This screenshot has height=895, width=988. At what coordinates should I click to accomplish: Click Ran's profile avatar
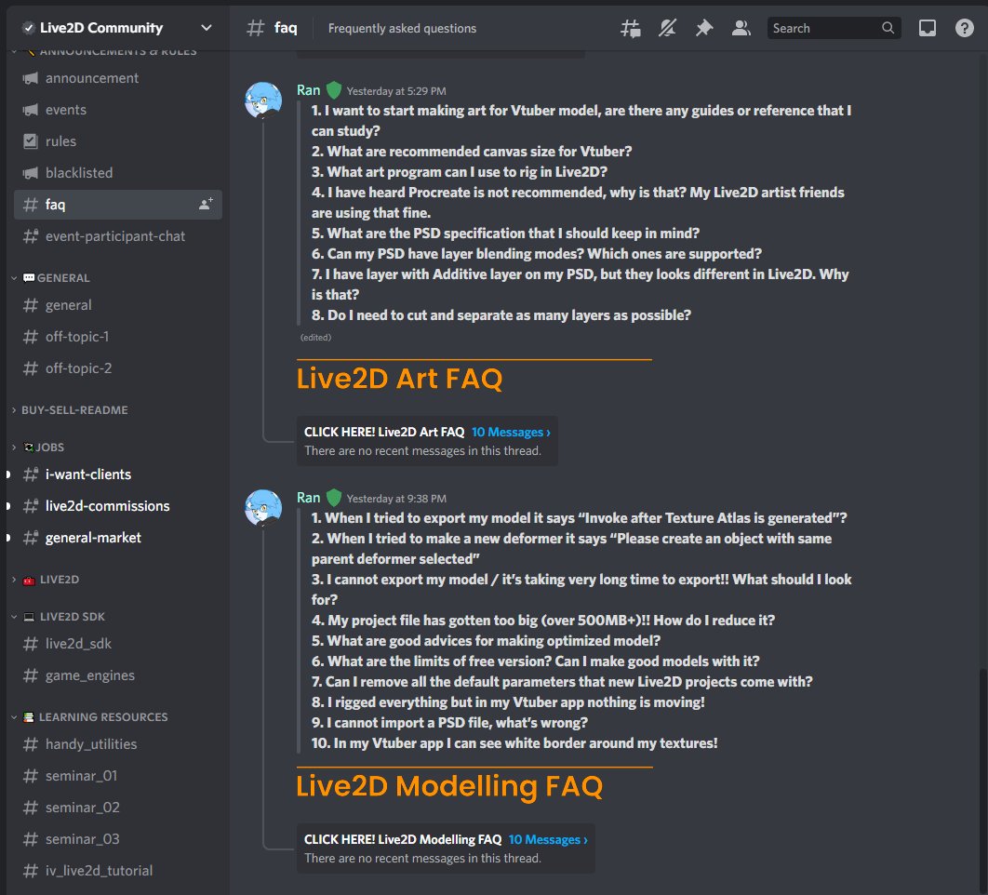(x=263, y=100)
